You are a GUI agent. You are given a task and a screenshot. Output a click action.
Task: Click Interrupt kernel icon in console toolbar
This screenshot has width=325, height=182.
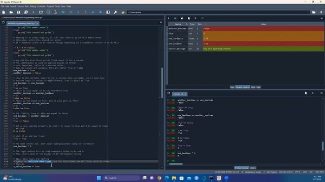(x=313, y=93)
